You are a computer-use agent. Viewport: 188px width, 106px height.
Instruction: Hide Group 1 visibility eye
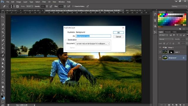tap(160, 47)
